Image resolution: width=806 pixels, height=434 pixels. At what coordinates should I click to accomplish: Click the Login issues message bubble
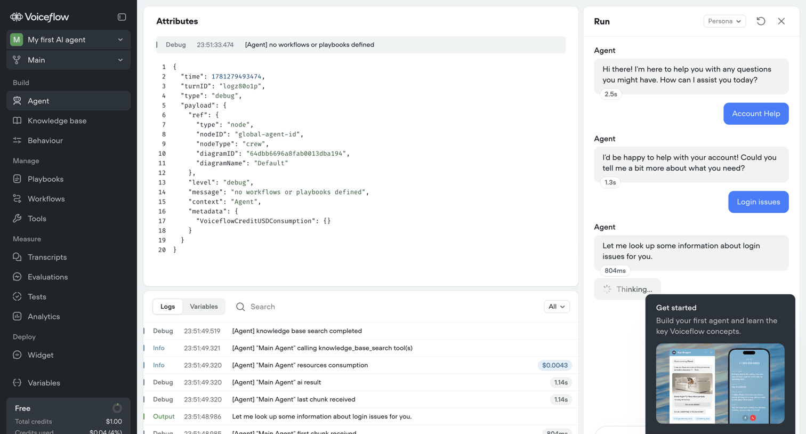point(759,202)
